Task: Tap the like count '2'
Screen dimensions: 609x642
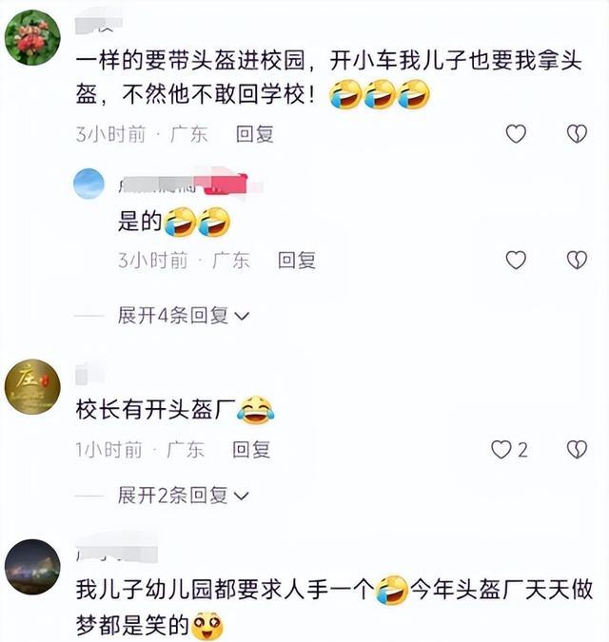Action: (x=522, y=451)
